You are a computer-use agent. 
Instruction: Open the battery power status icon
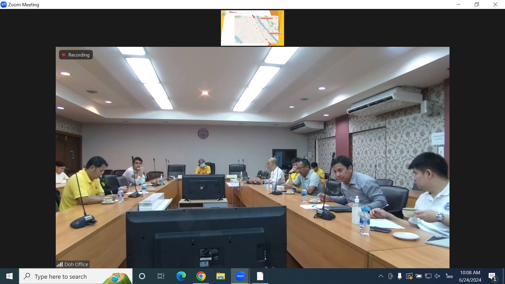click(x=418, y=276)
